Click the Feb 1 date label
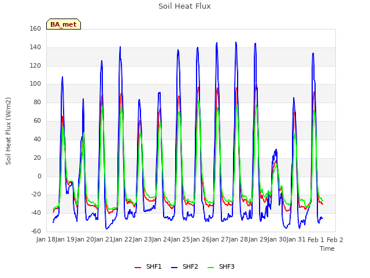The height and width of the screenshot is (278, 370). pos(316,240)
